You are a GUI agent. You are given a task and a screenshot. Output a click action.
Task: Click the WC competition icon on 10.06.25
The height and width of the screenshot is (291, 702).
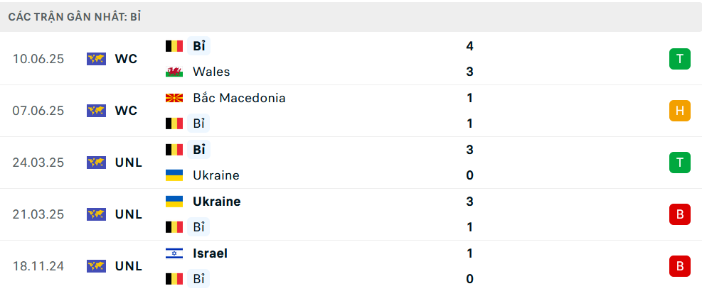tap(96, 59)
